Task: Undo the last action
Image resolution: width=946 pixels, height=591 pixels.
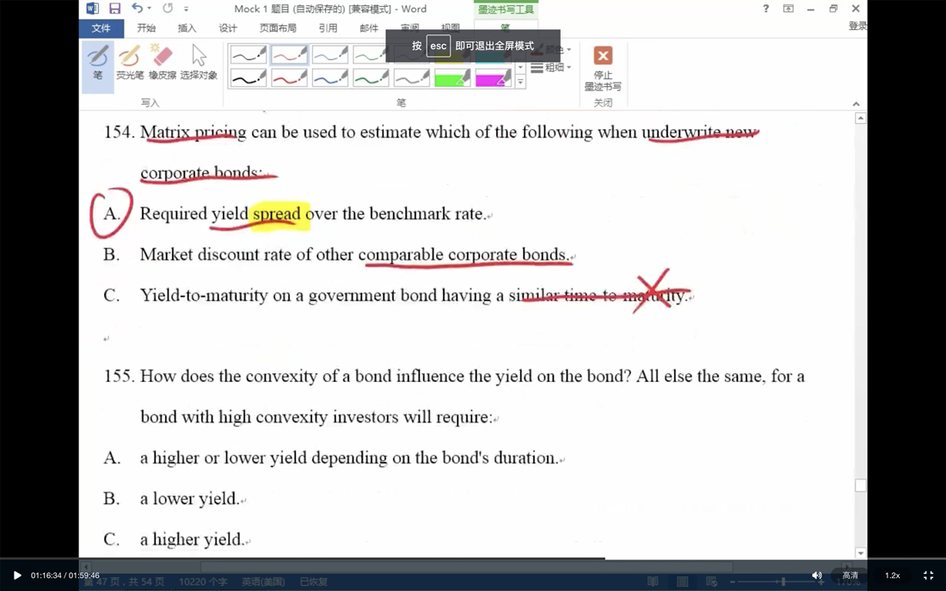Action: 137,9
